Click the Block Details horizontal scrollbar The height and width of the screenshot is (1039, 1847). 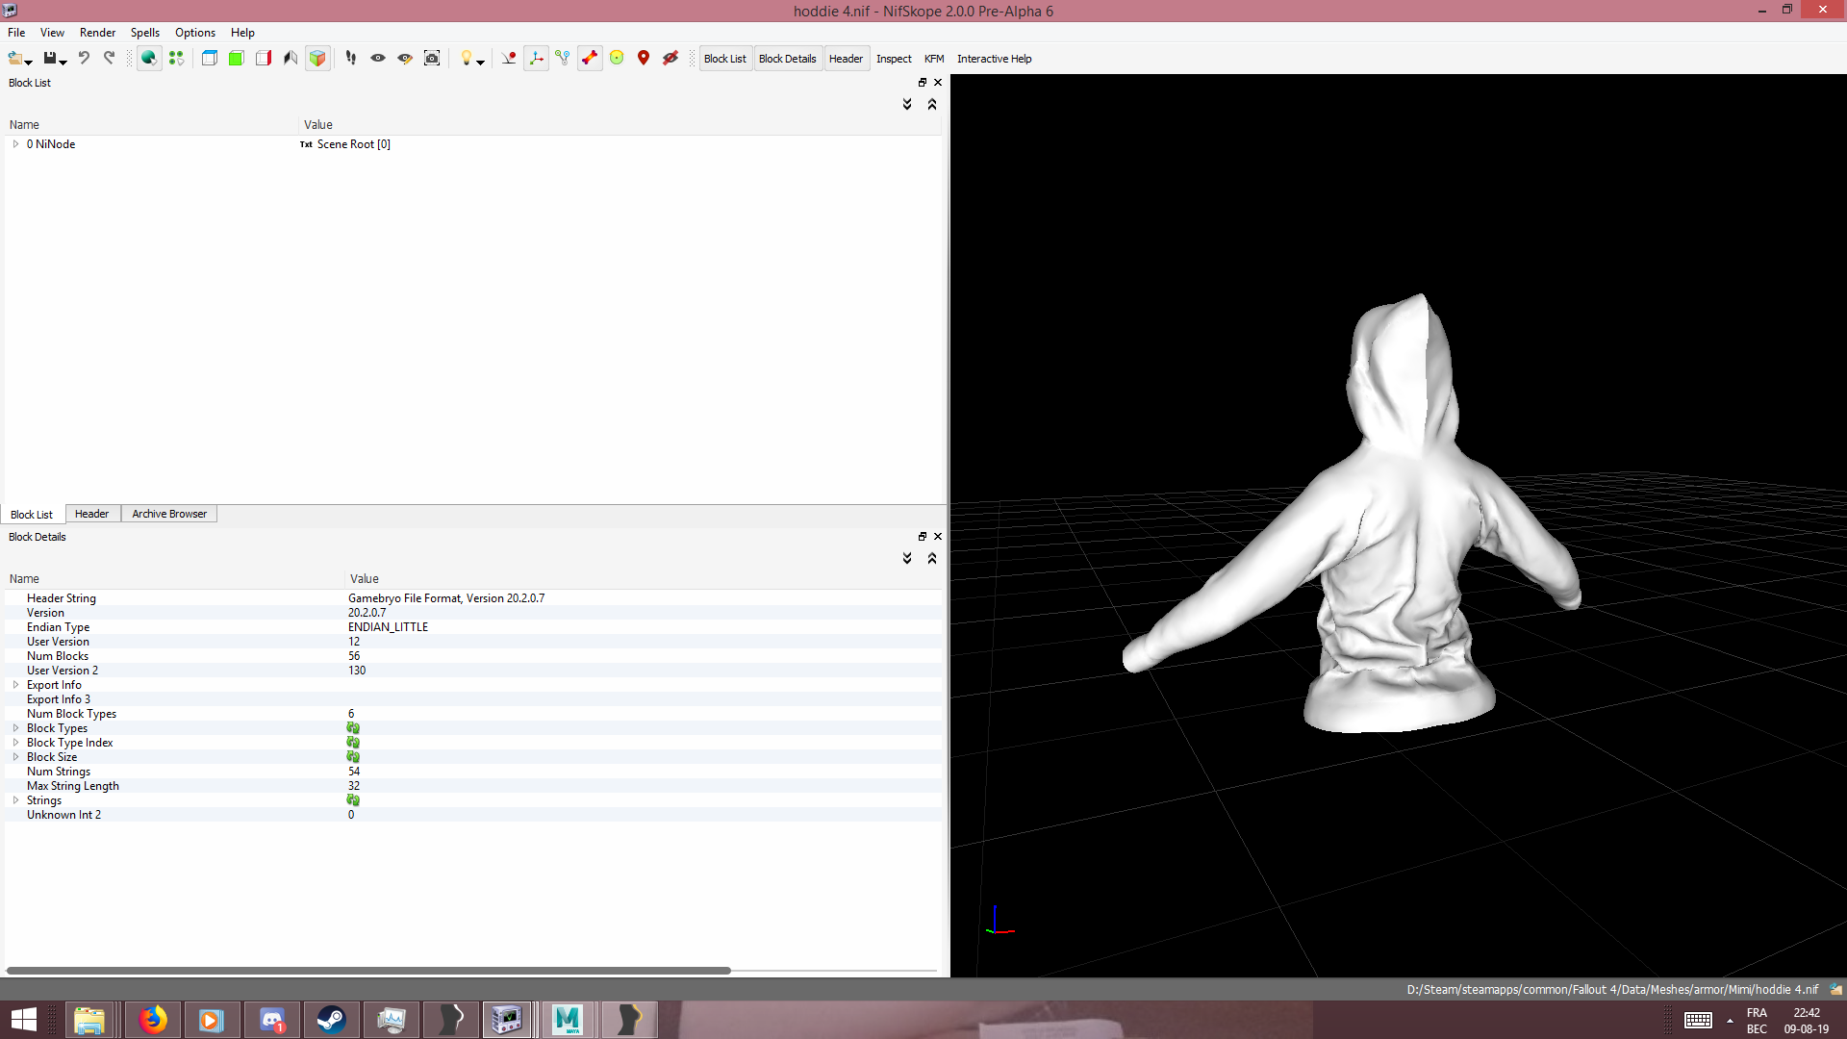368,971
